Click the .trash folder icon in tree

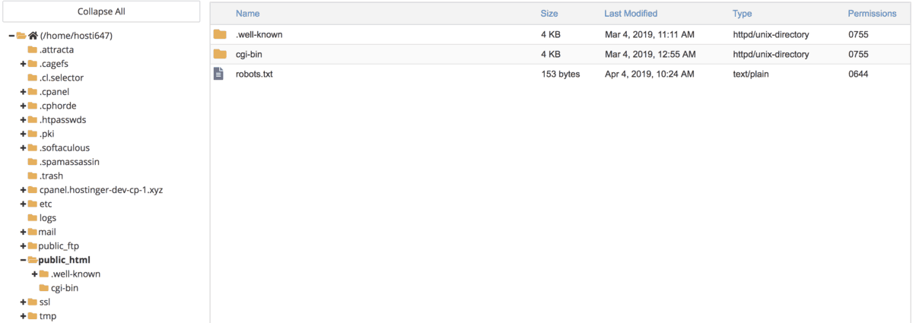[33, 176]
